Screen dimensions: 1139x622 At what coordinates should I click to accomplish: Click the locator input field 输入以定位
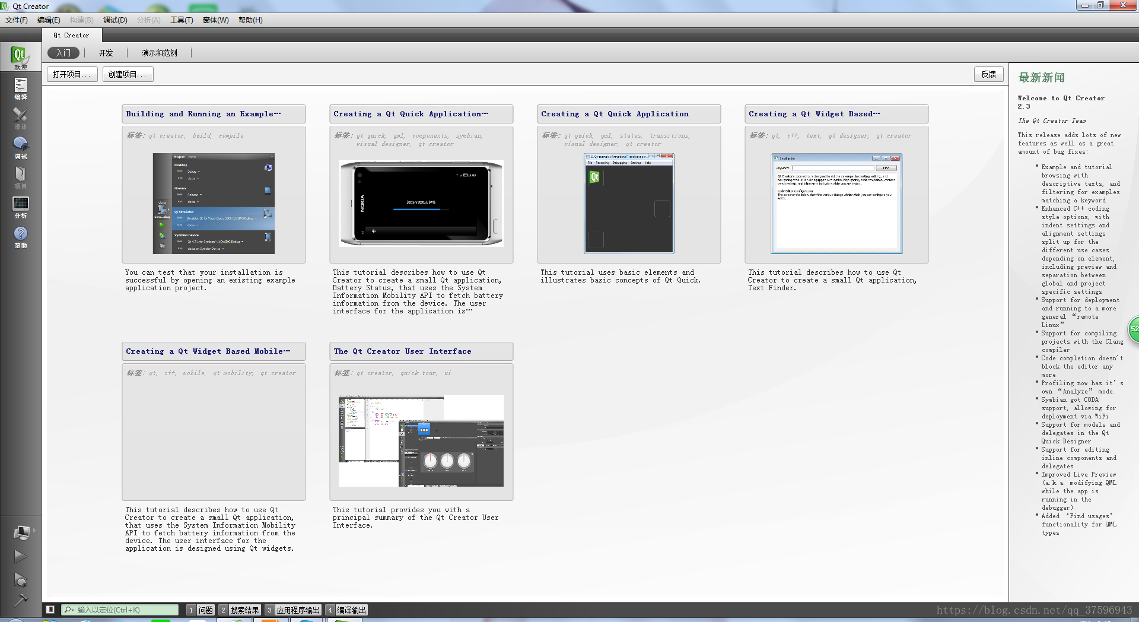coord(120,610)
